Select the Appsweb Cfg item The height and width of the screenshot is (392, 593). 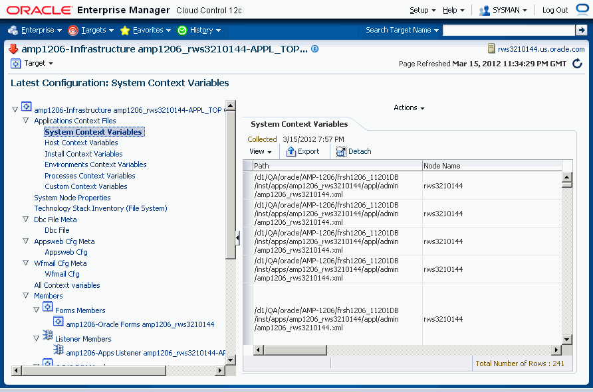click(x=66, y=252)
